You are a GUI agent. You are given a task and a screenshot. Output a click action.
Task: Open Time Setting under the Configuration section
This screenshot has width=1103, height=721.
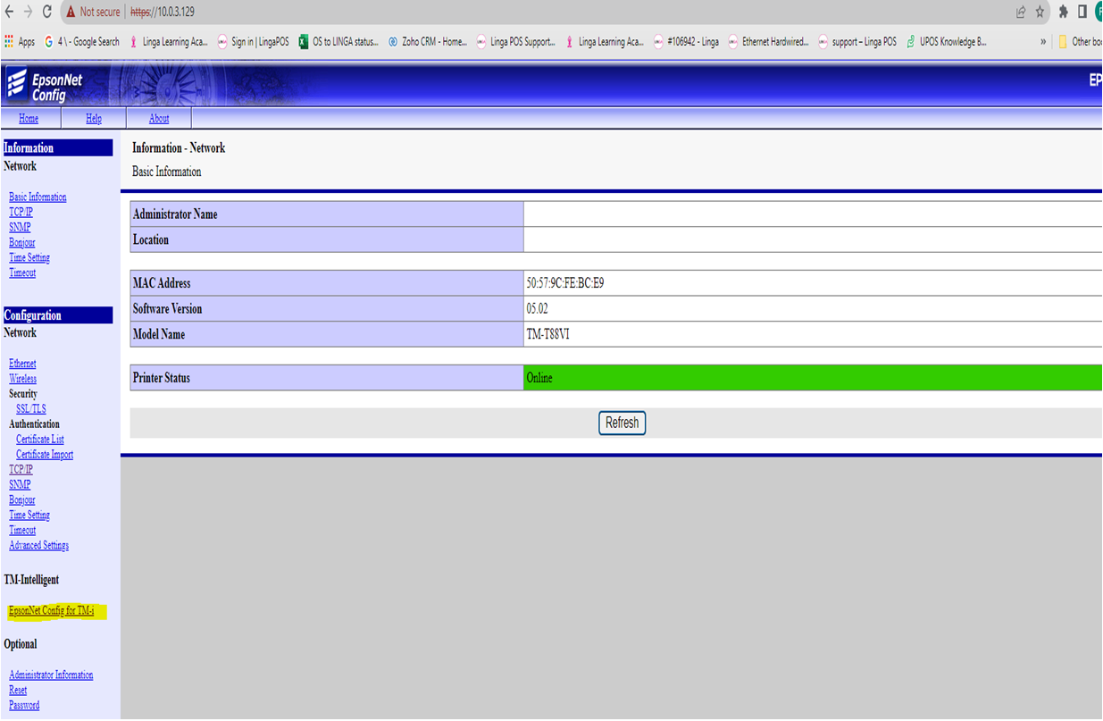point(29,516)
